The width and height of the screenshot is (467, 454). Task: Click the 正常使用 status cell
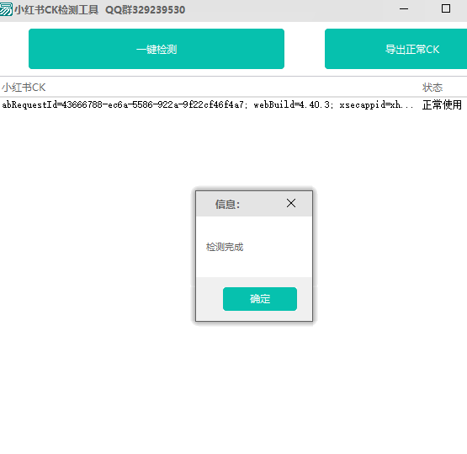click(442, 105)
